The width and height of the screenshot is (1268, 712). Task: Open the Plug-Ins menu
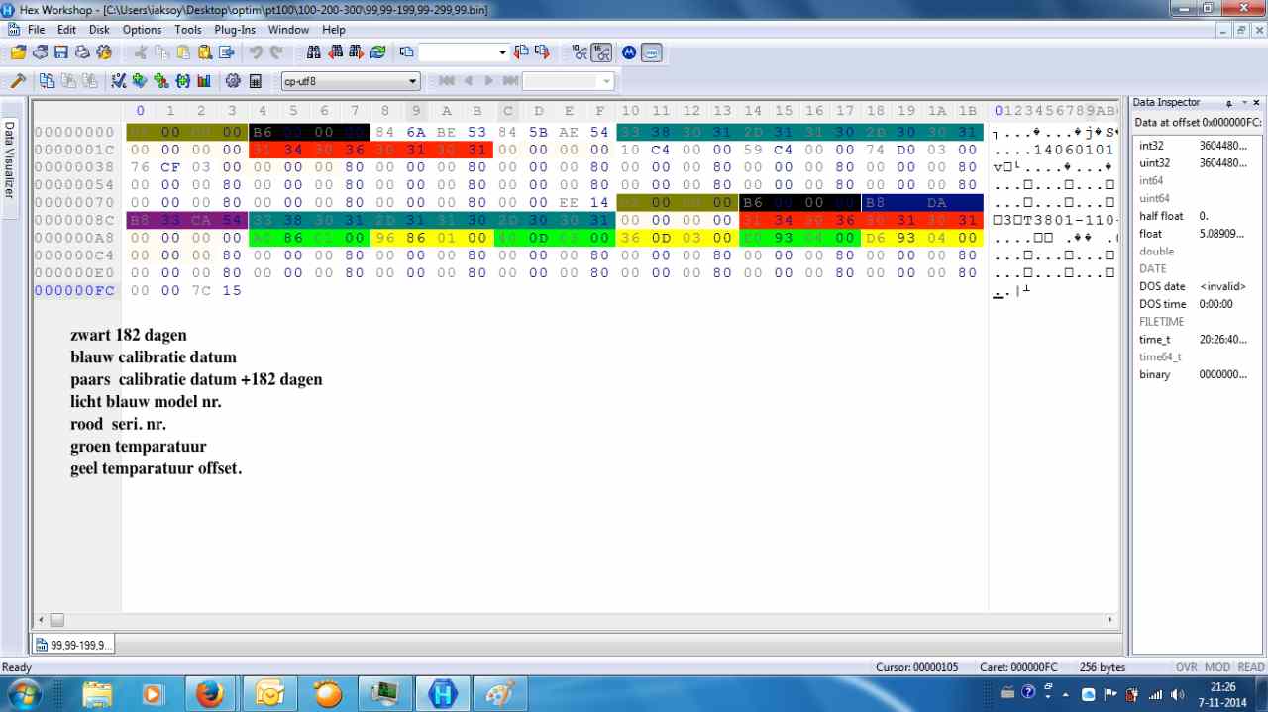[235, 30]
